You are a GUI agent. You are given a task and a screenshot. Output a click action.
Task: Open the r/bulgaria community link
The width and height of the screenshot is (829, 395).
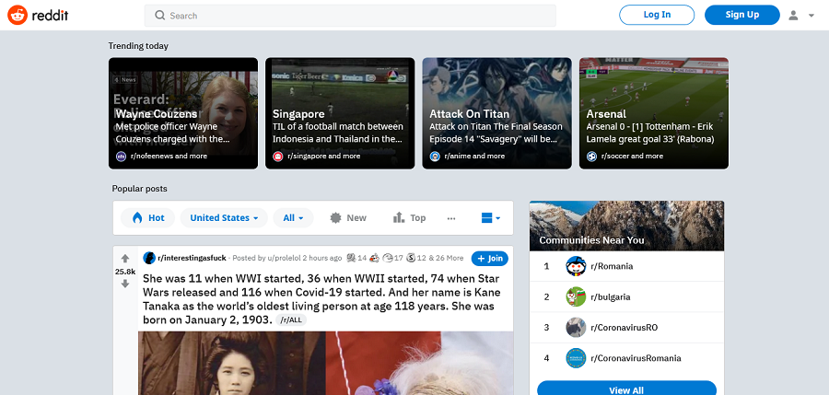611,297
